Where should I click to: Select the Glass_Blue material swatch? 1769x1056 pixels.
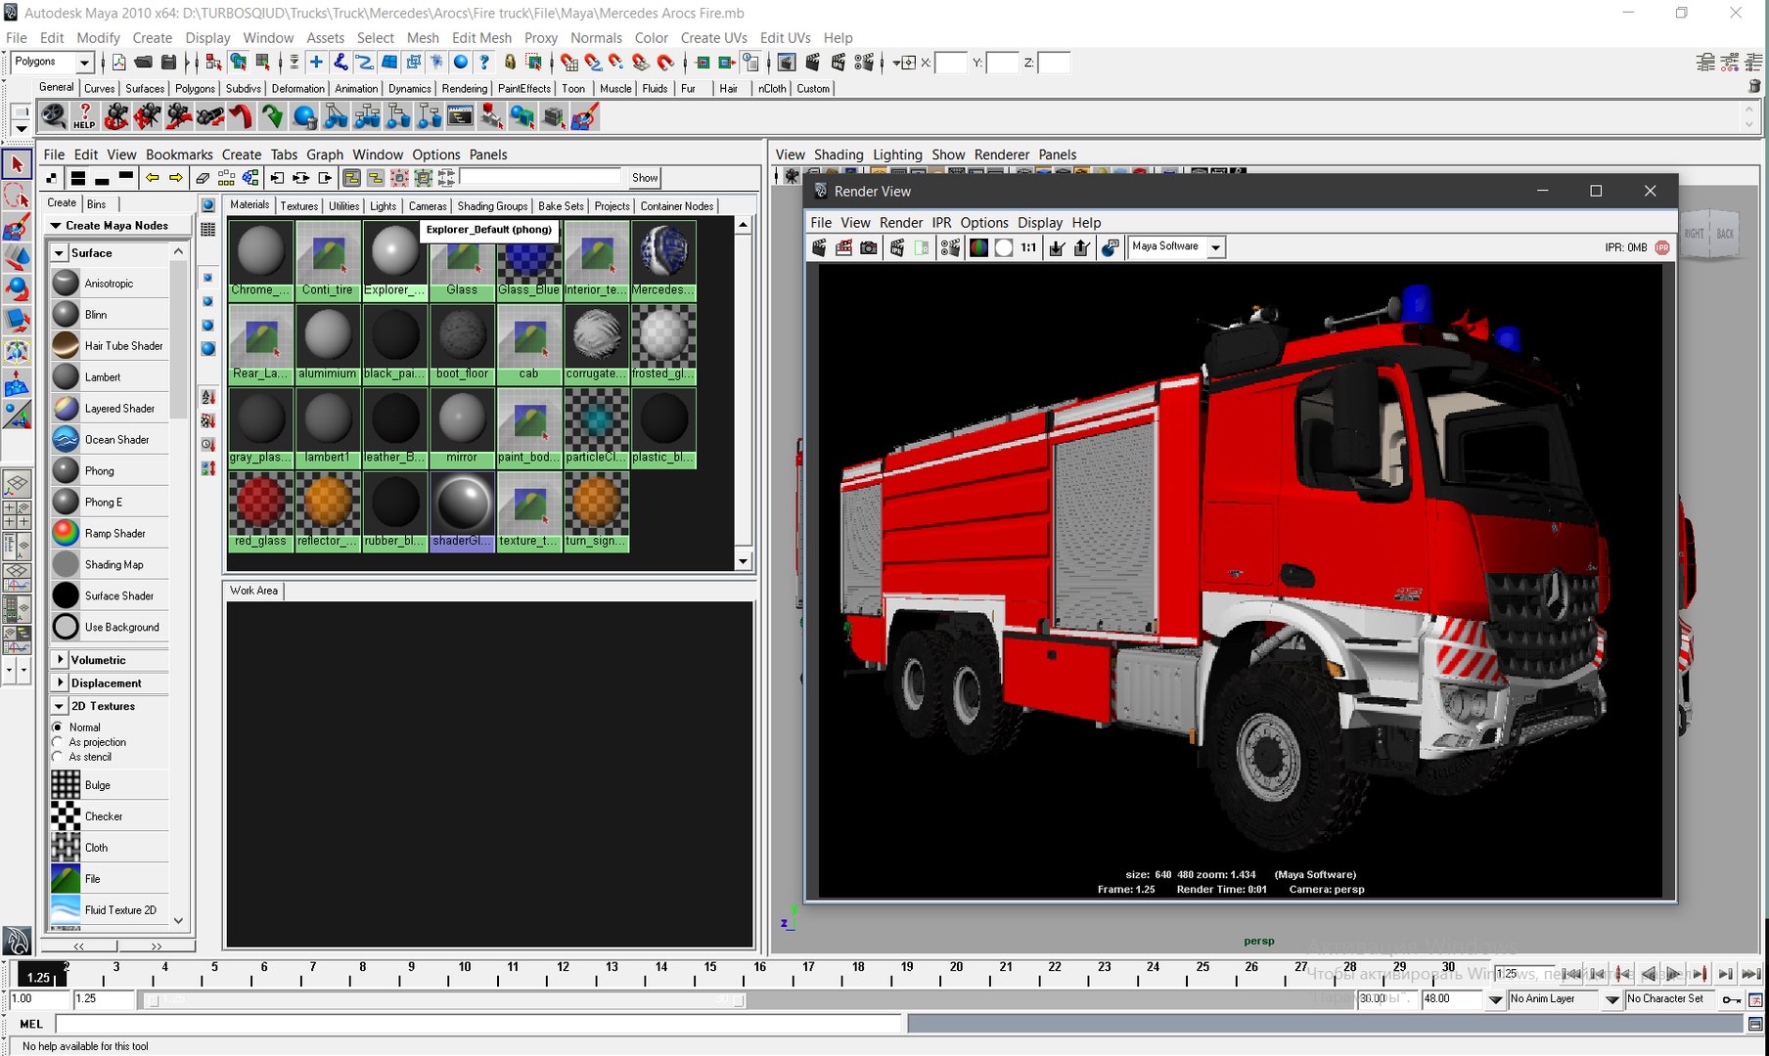pyautogui.click(x=528, y=260)
